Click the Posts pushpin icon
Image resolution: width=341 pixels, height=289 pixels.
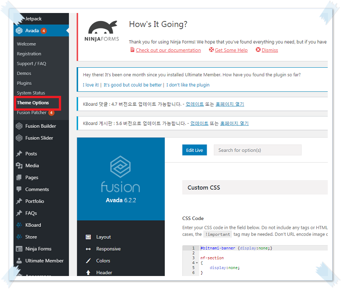[19, 154]
